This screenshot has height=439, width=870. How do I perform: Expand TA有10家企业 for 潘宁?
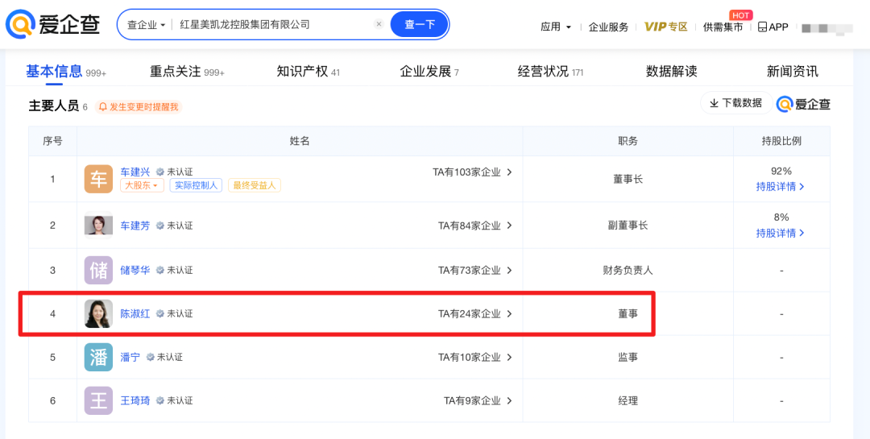[475, 357]
